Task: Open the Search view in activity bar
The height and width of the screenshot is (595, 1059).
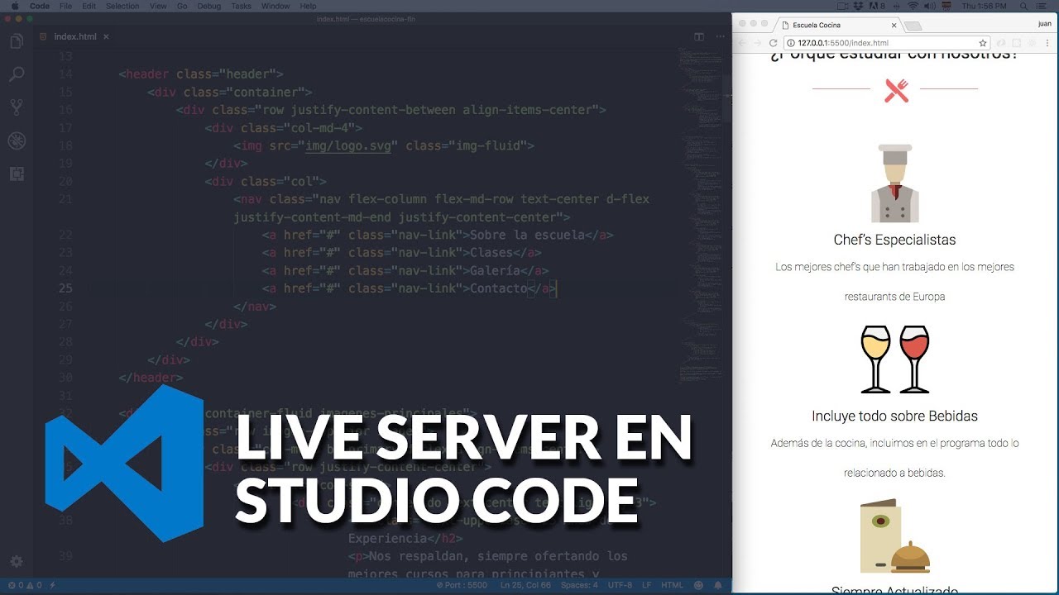Action: [16, 74]
